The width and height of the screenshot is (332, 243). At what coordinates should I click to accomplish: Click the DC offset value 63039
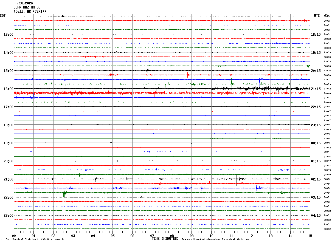point(327,84)
